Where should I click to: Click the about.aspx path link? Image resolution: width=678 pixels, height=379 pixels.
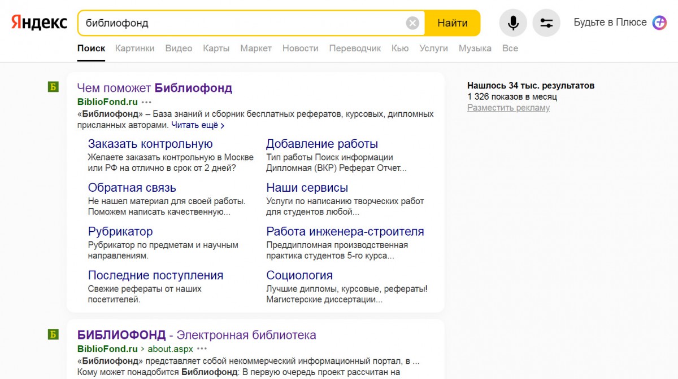pyautogui.click(x=171, y=349)
